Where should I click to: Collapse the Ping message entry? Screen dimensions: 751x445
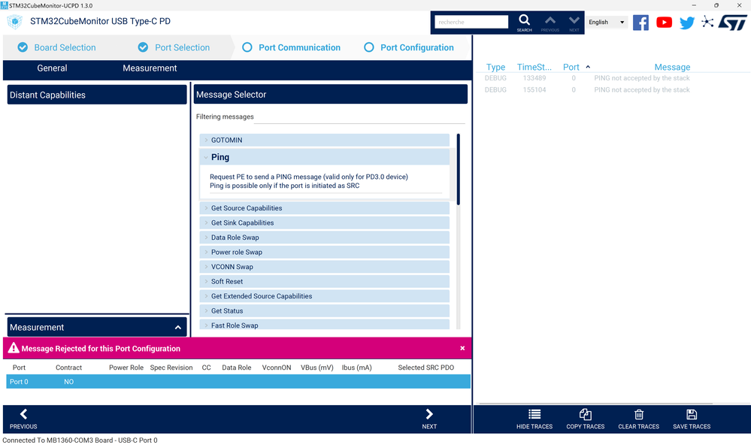(324, 157)
